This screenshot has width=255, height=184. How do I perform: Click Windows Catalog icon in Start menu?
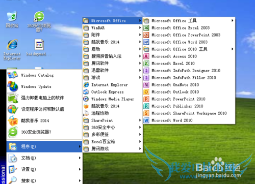pos(13,75)
